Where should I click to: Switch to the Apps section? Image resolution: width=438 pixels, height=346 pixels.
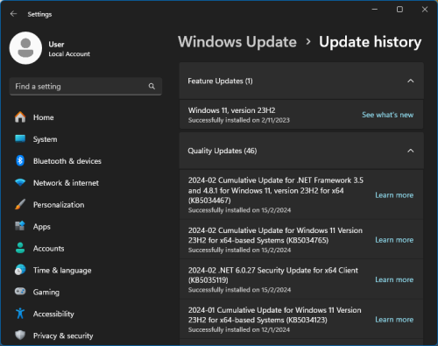click(x=42, y=227)
